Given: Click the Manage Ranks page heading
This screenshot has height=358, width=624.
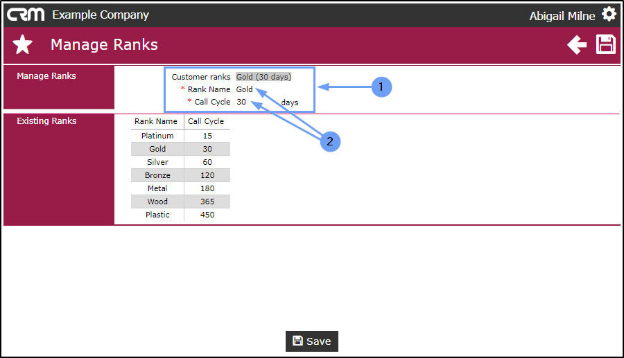Looking at the screenshot, I should [x=104, y=44].
